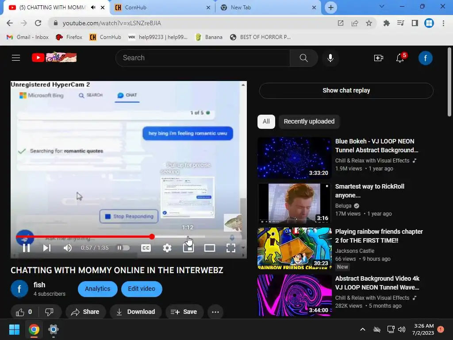Open the Firefox bookmark

pos(69,37)
